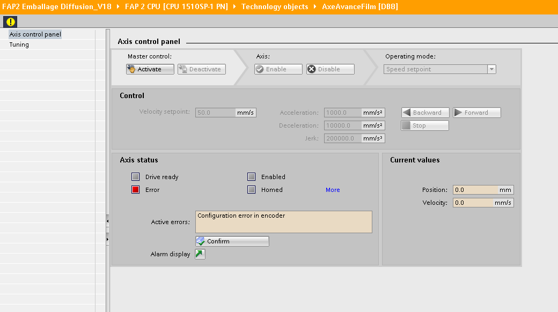Viewport: 558px width, 312px height.
Task: Click AxeAvanceFilm [DB8] breadcrumb entry
Action: pyautogui.click(x=360, y=6)
